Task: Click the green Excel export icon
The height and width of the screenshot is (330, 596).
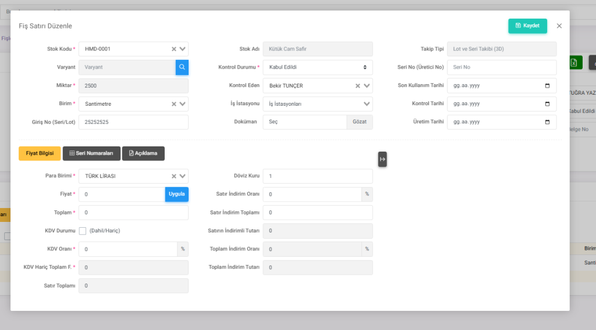Action: (573, 63)
